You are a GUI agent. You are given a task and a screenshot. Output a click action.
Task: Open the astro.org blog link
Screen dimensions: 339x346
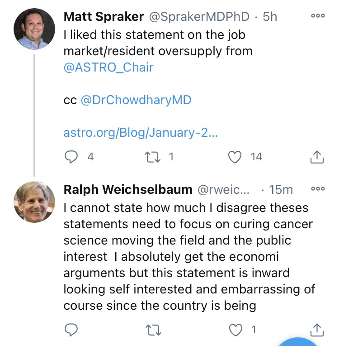[x=141, y=133]
